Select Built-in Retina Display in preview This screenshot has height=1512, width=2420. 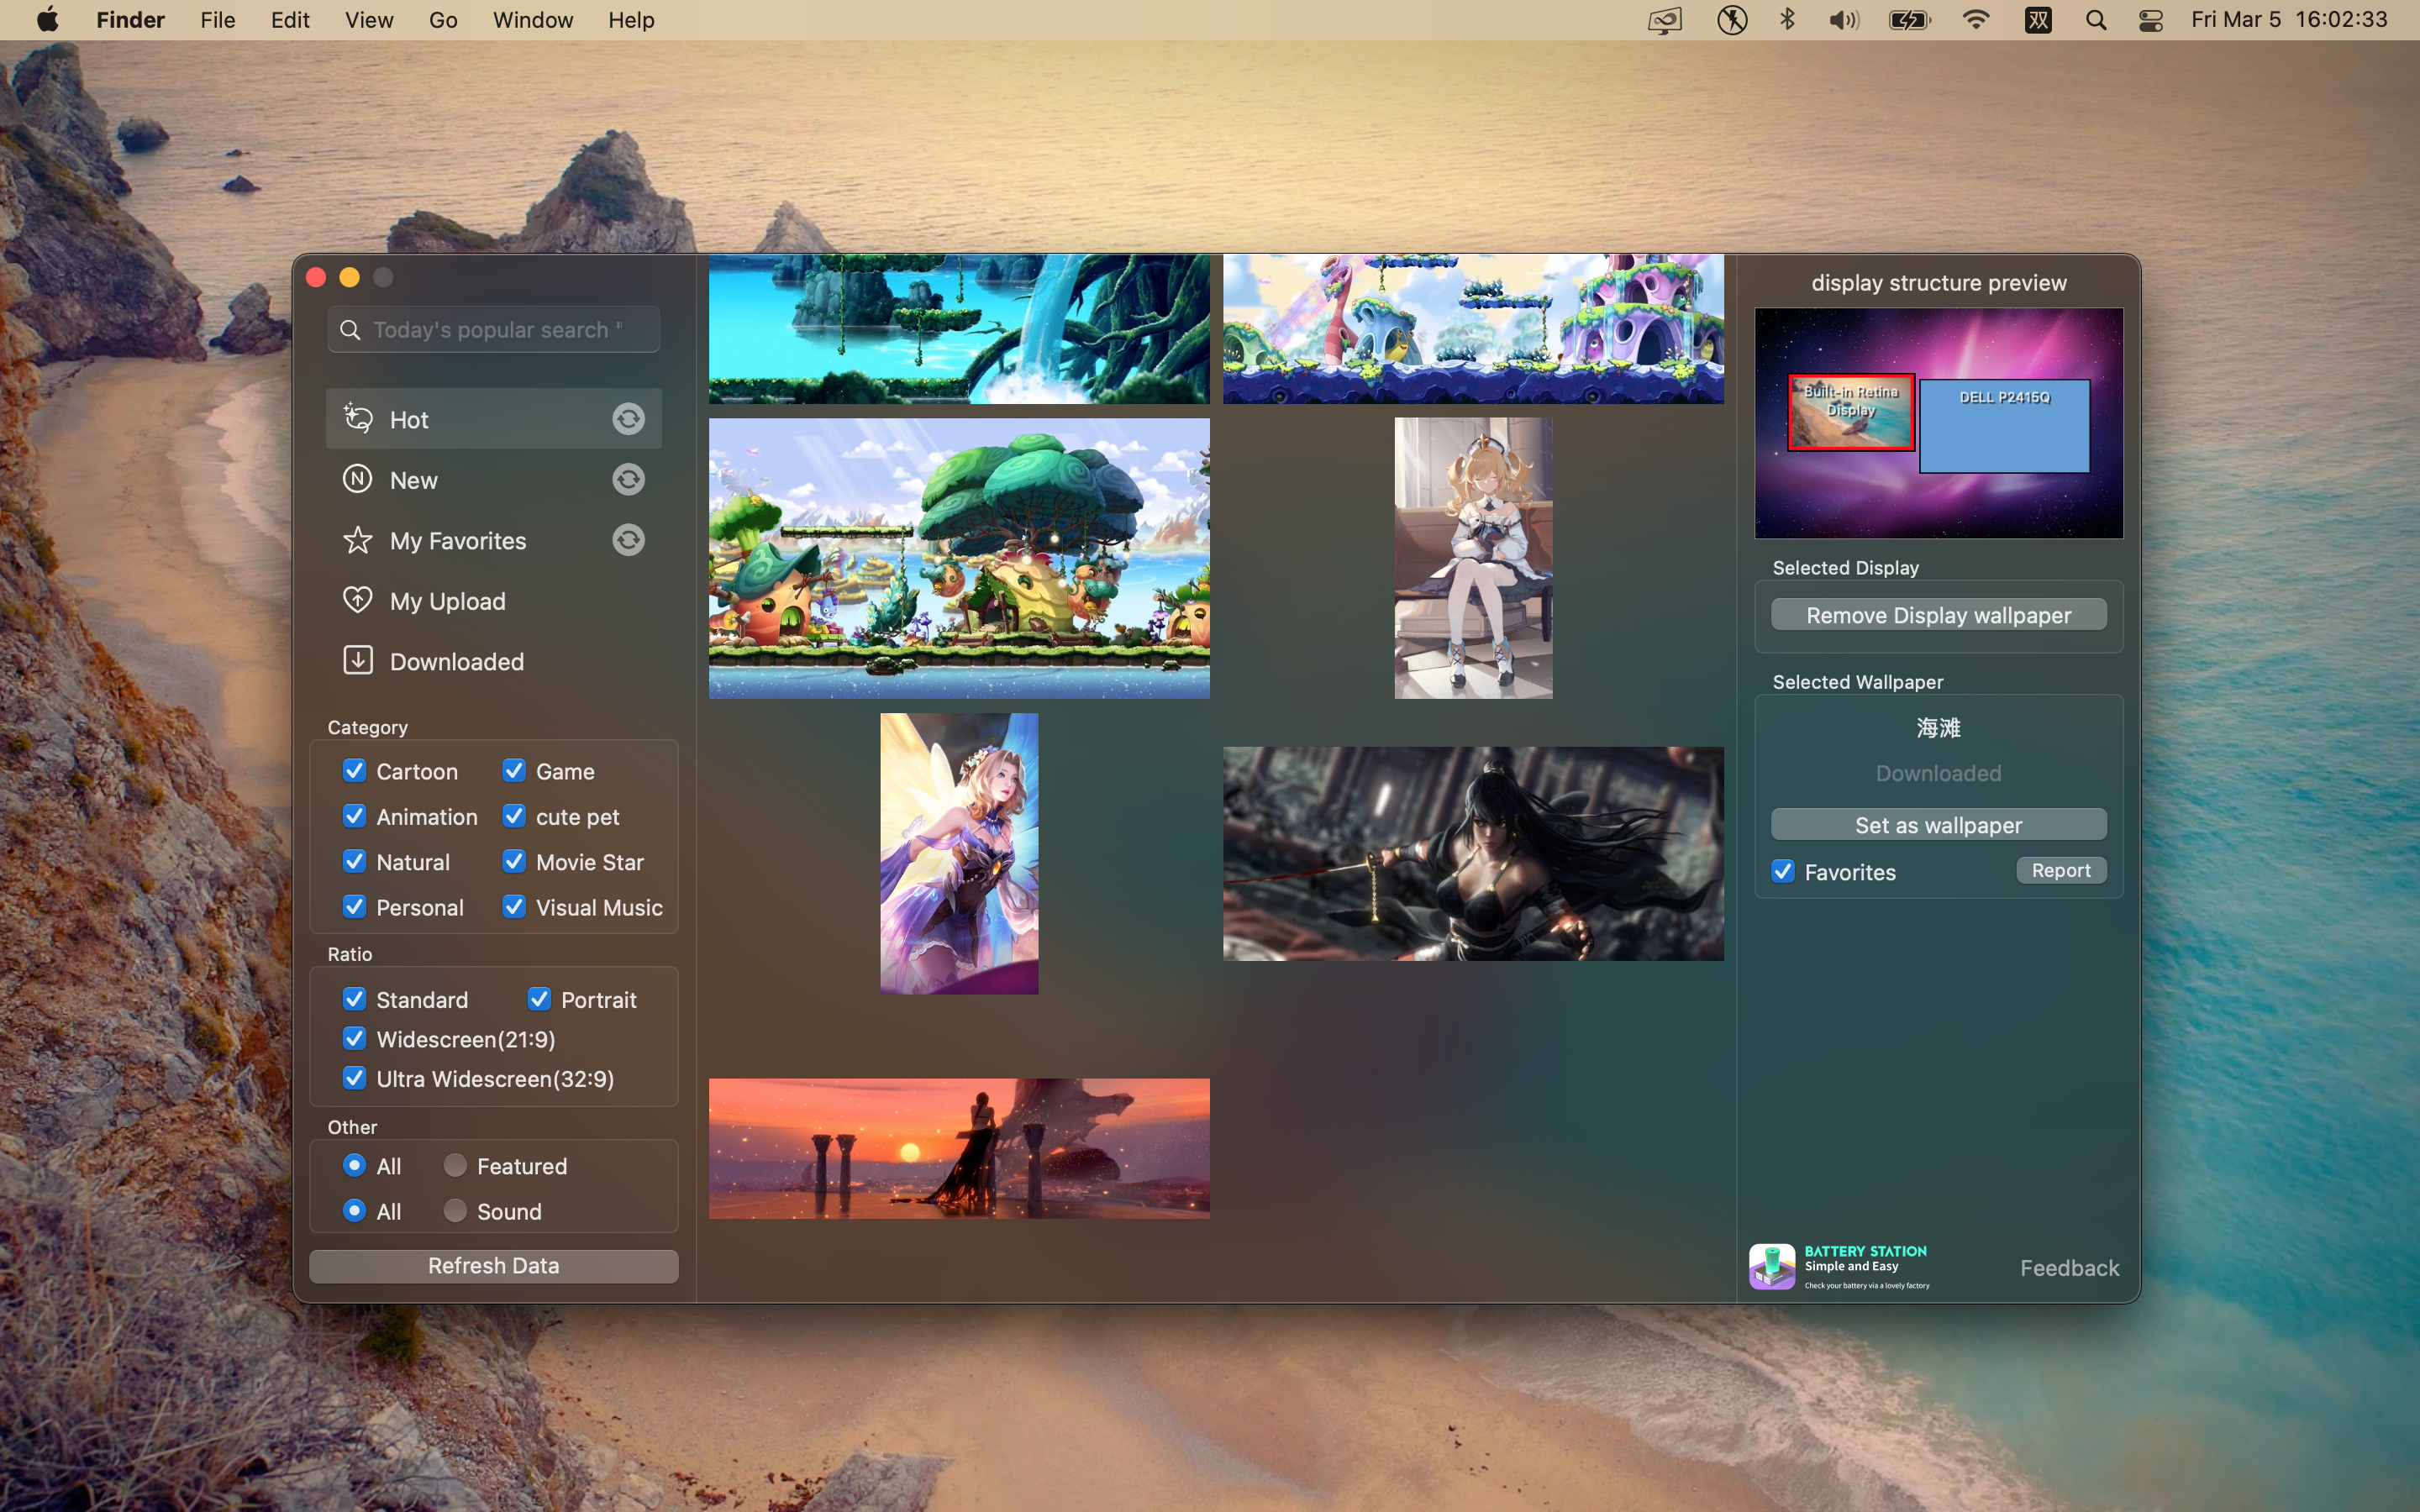[1851, 412]
